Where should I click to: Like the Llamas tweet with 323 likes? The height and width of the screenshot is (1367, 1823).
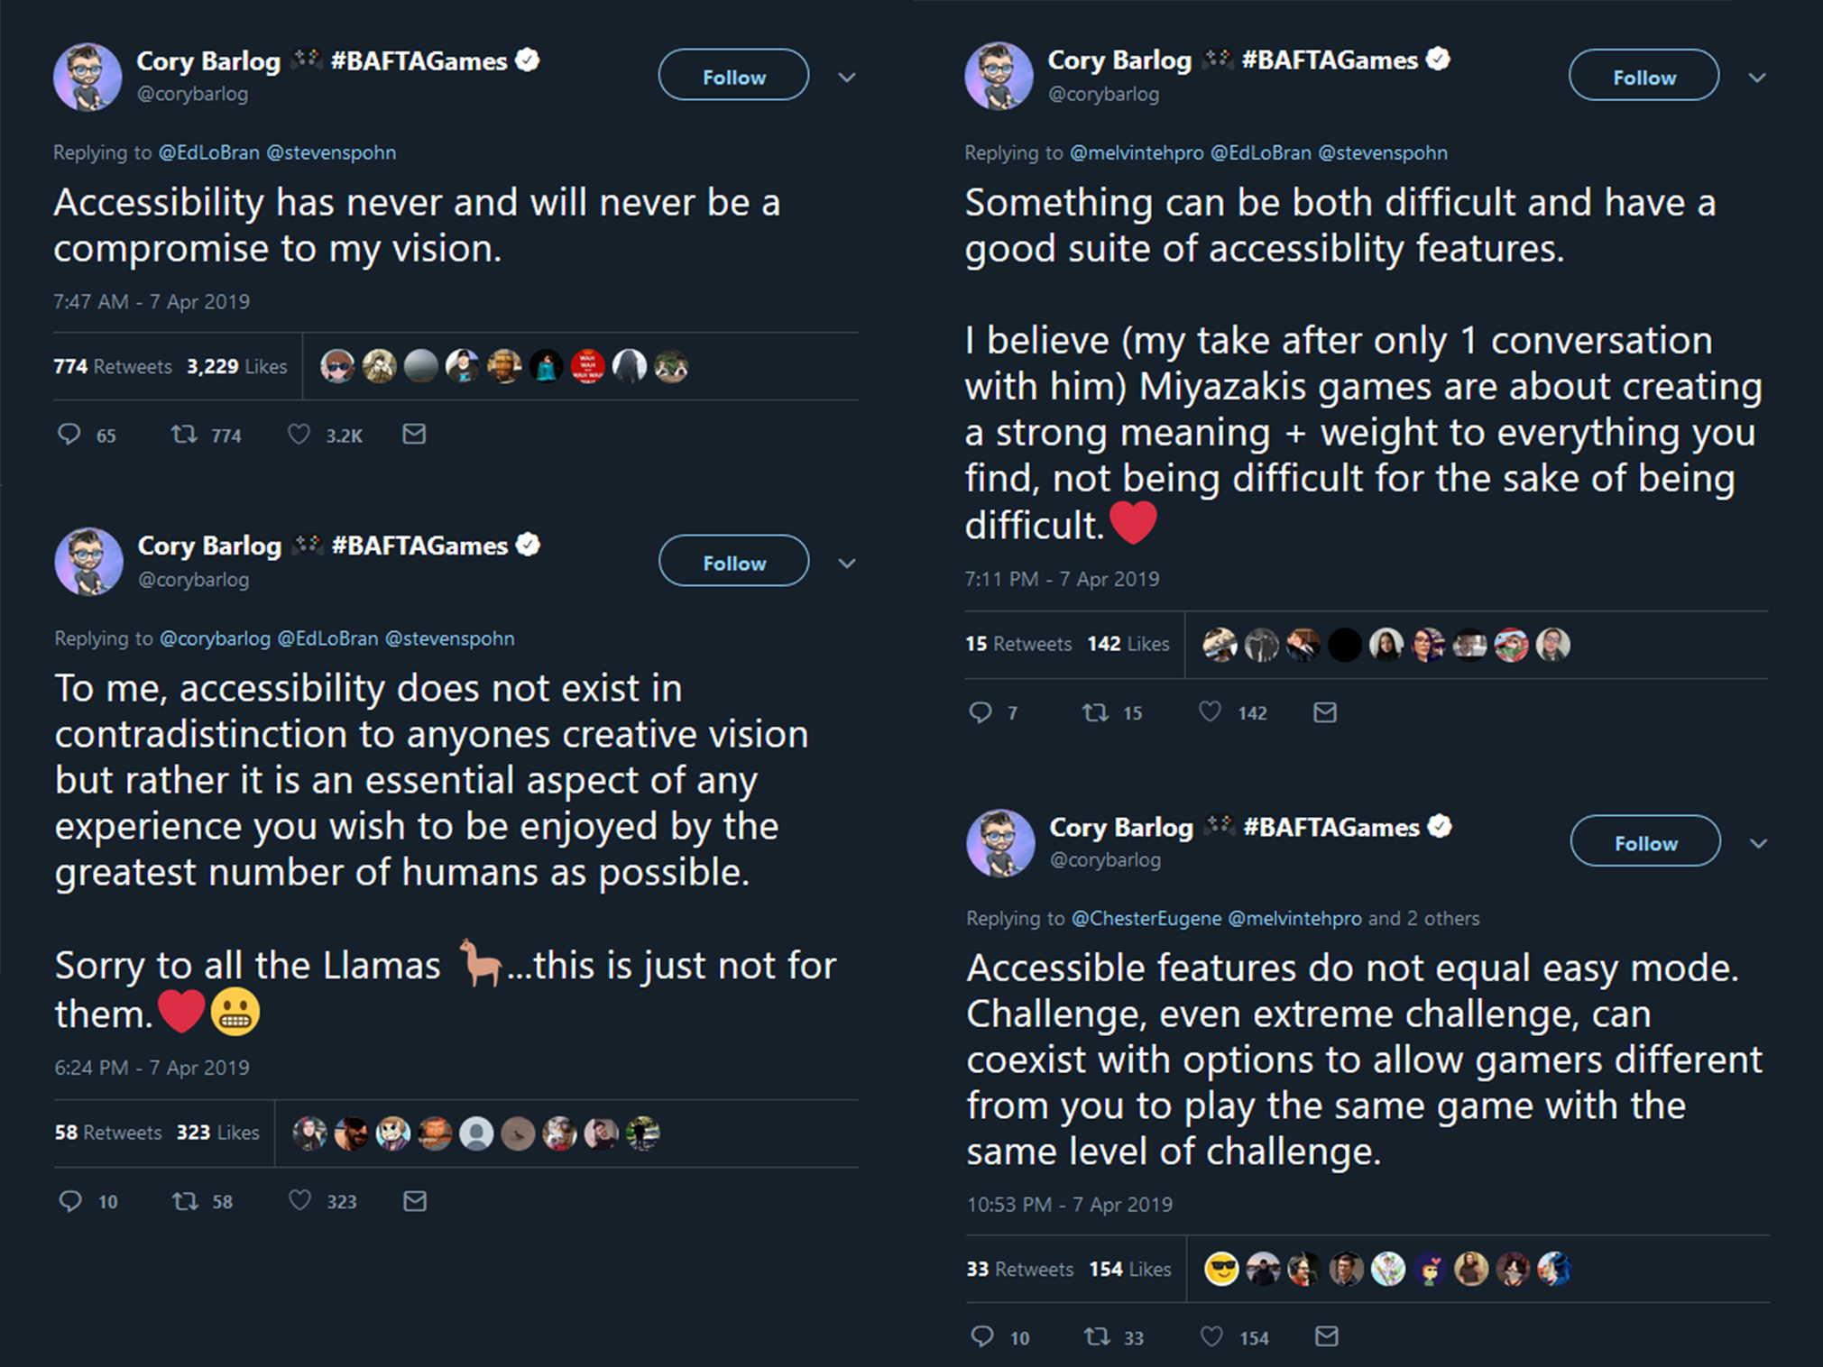[x=299, y=1201]
